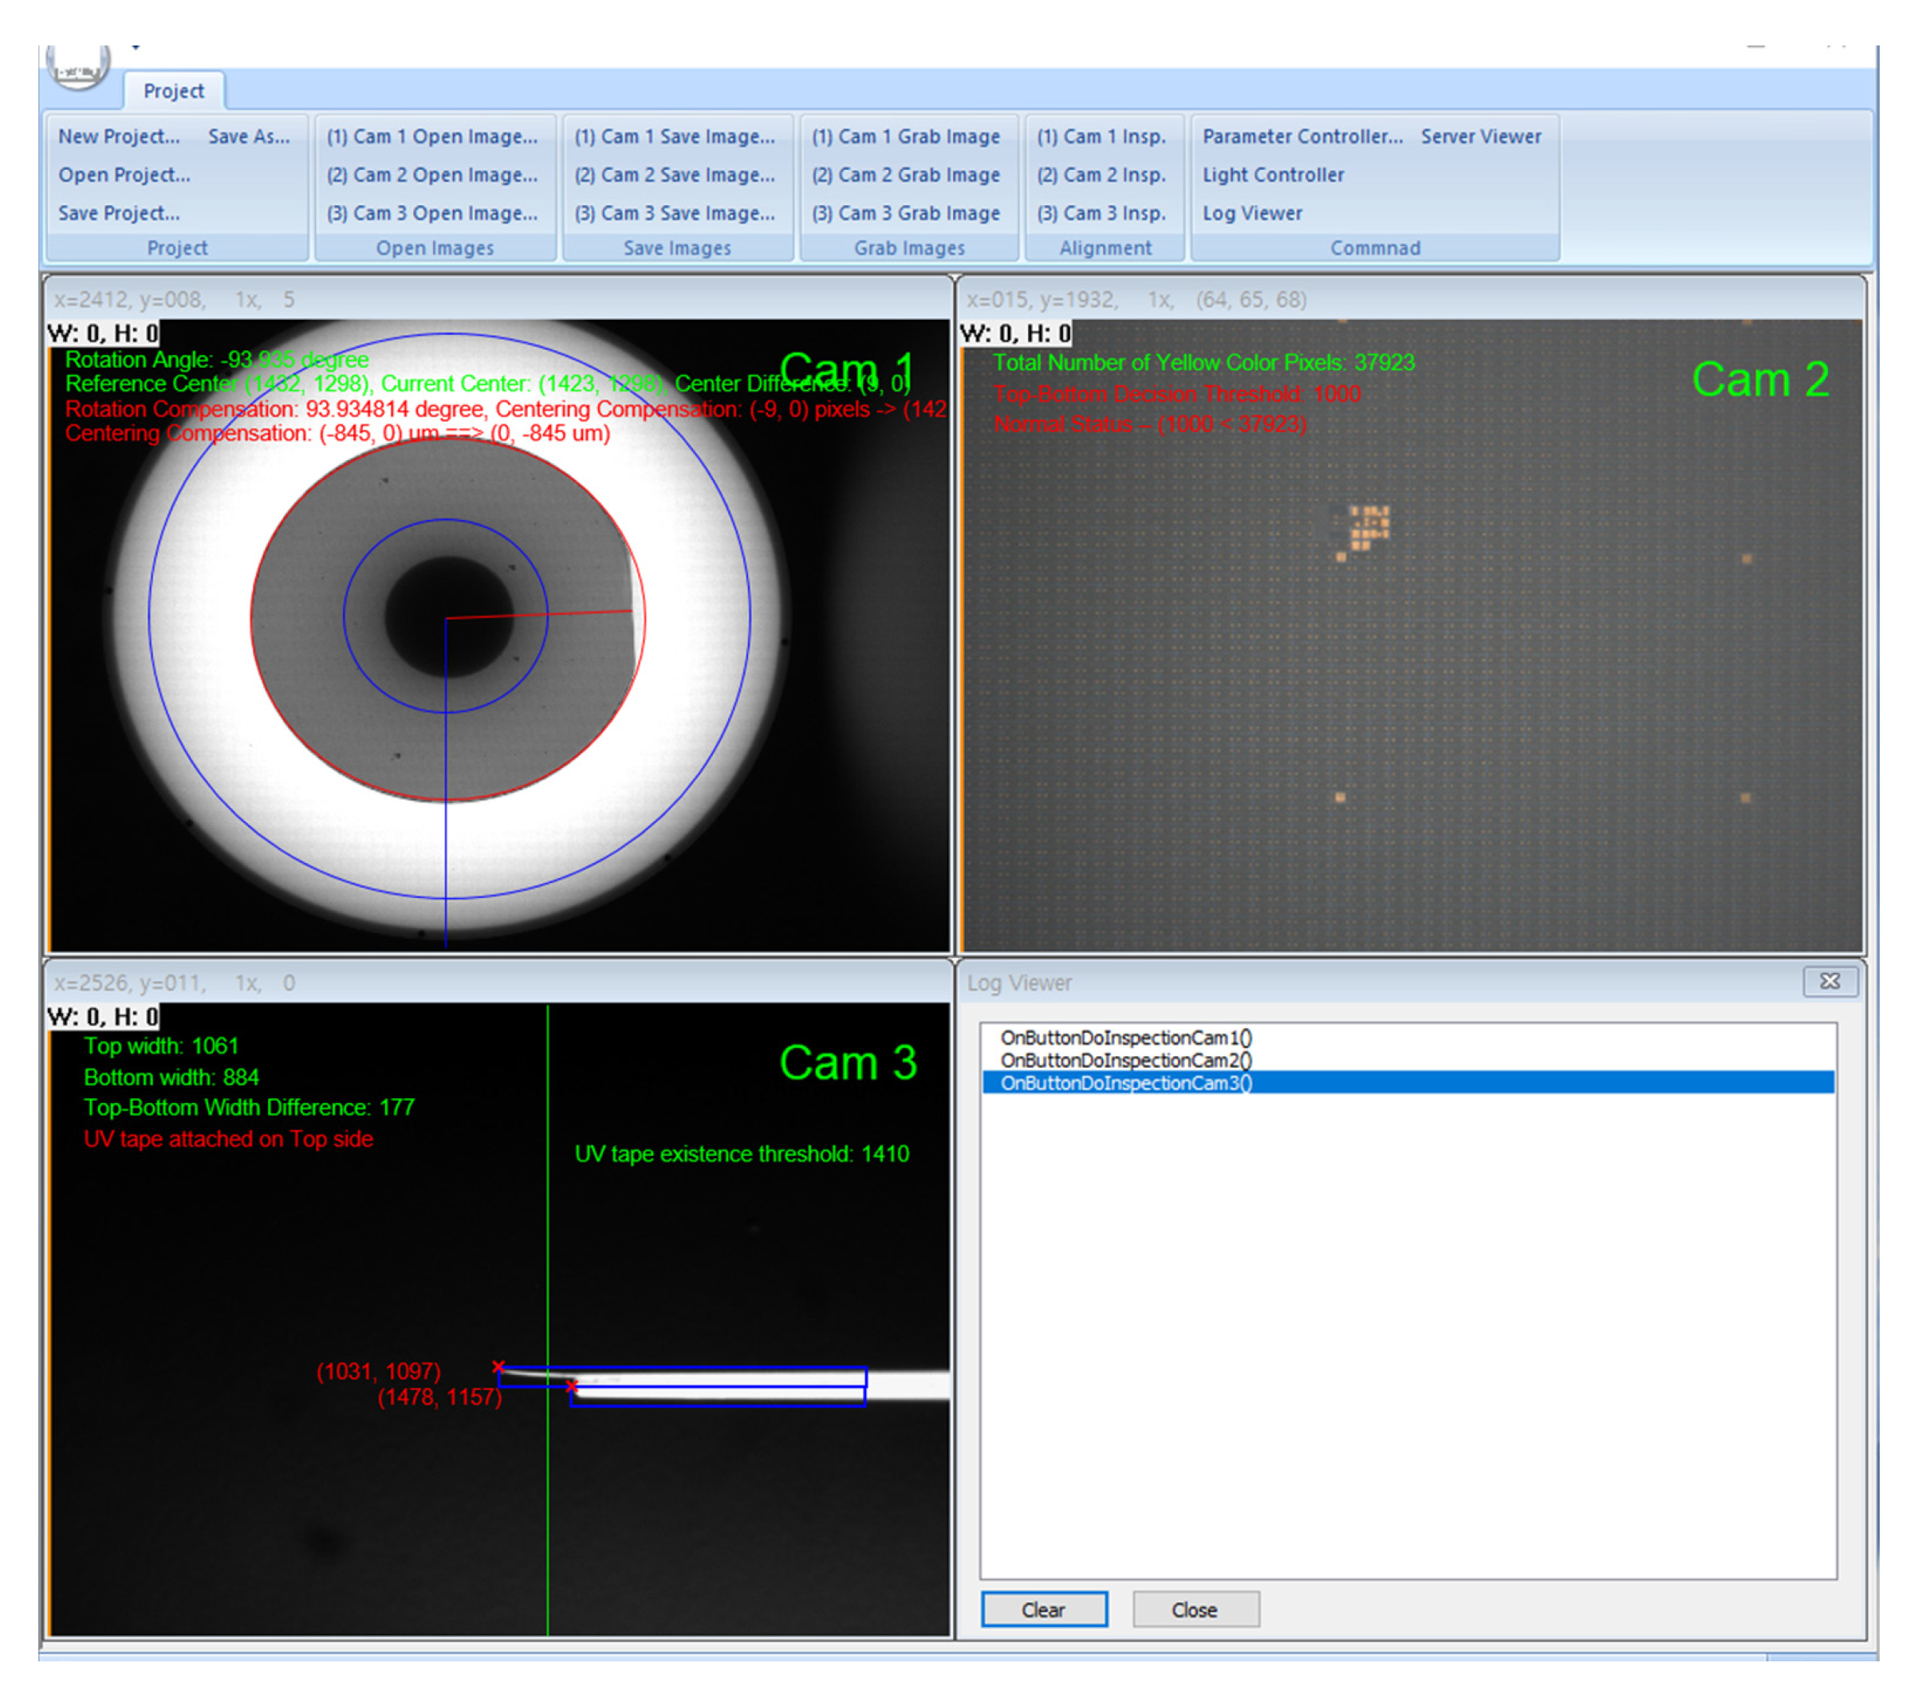Open Server Viewer command
The image size is (1910, 1706).
coord(1481,136)
